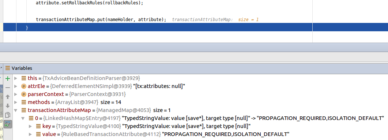The image size is (388, 140).
Task: Click the Move Watch Down arrow icon
Action: (8, 106)
